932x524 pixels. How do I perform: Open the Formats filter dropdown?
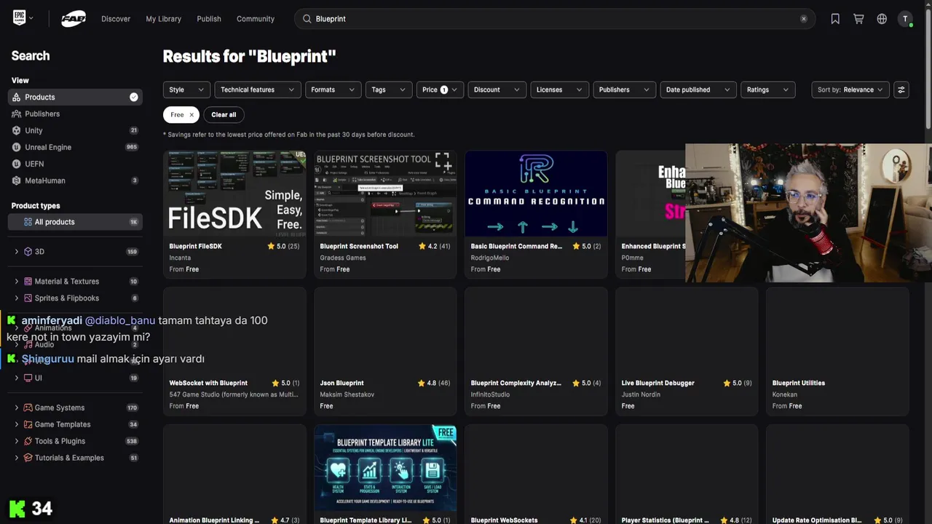tap(333, 90)
